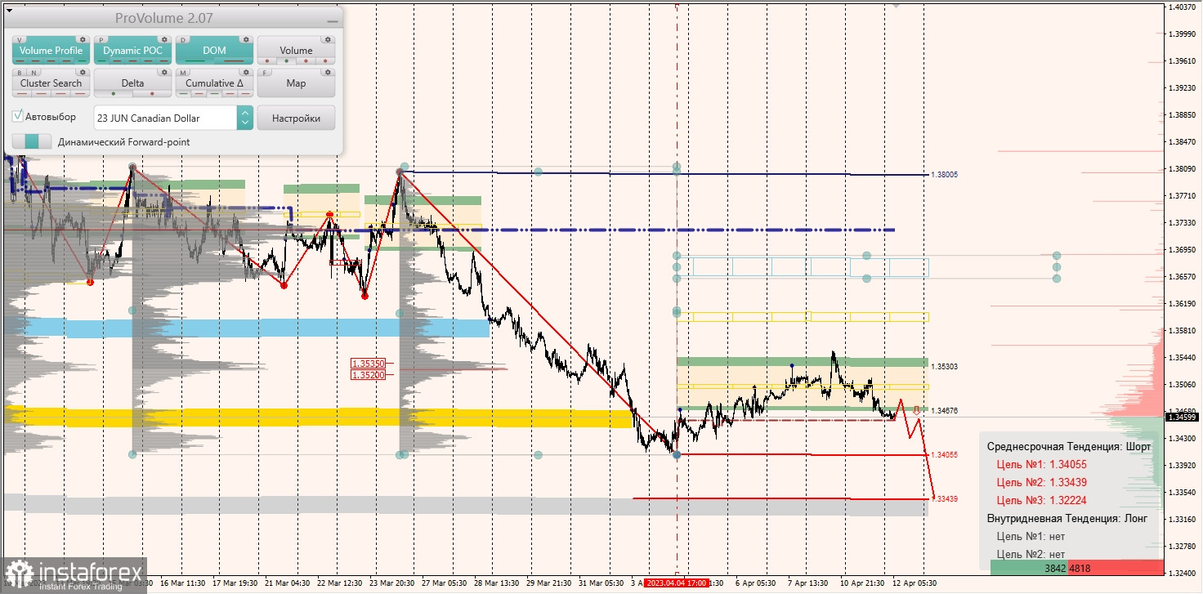The width and height of the screenshot is (1203, 594).
Task: Click the instrument selector up-down arrows
Action: 245,118
